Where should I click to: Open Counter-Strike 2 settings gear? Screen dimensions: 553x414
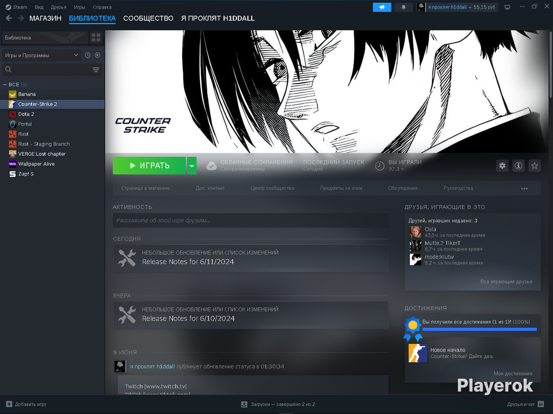502,166
